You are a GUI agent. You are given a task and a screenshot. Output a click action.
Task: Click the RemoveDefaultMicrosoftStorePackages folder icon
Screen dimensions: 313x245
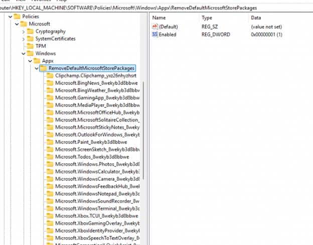[43, 68]
